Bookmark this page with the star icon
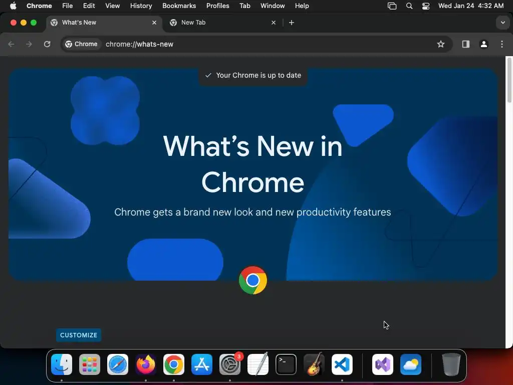Screen dimensions: 513x385 pos(441,44)
